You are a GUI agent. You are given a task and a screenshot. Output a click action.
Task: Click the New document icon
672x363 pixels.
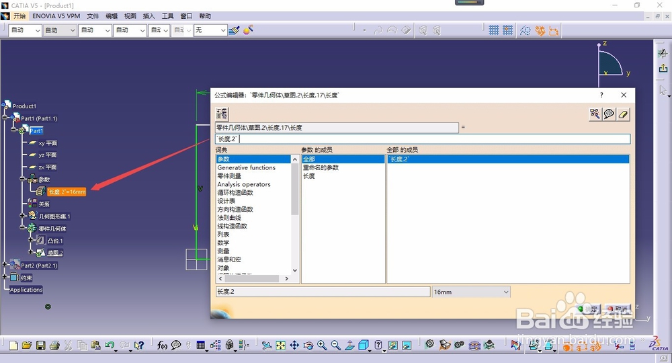[x=13, y=345]
